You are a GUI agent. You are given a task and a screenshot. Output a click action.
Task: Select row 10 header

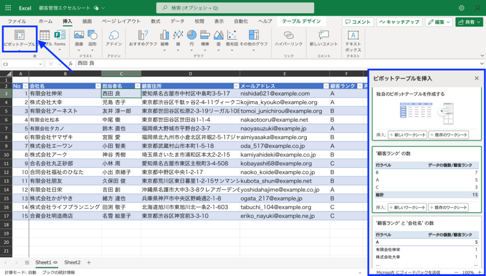[6, 155]
